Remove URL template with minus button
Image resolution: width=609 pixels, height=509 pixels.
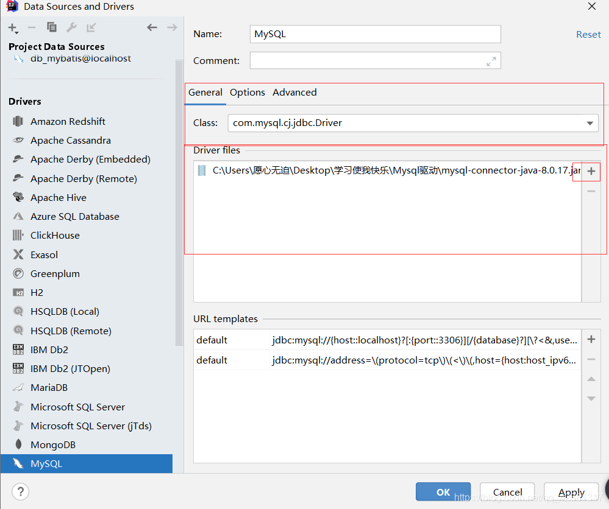[591, 360]
